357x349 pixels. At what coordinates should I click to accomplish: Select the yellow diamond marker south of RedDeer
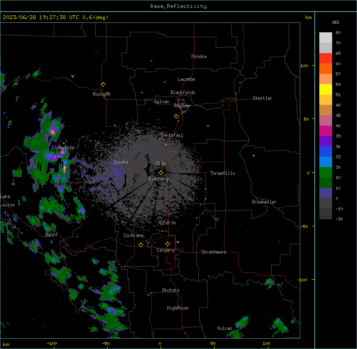(x=176, y=116)
